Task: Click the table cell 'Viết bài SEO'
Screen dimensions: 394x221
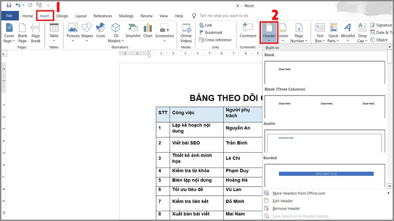Action: point(196,145)
